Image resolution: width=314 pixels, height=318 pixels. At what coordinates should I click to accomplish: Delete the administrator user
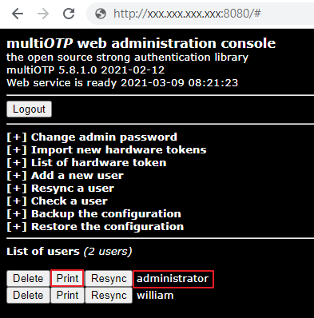pos(28,279)
